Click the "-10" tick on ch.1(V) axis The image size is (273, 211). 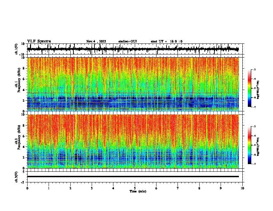pos(22,54)
